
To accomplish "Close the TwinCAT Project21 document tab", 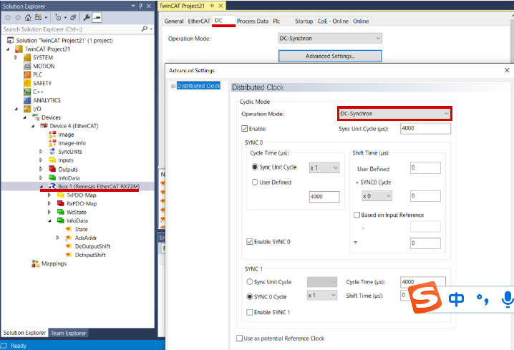I will coord(221,6).
